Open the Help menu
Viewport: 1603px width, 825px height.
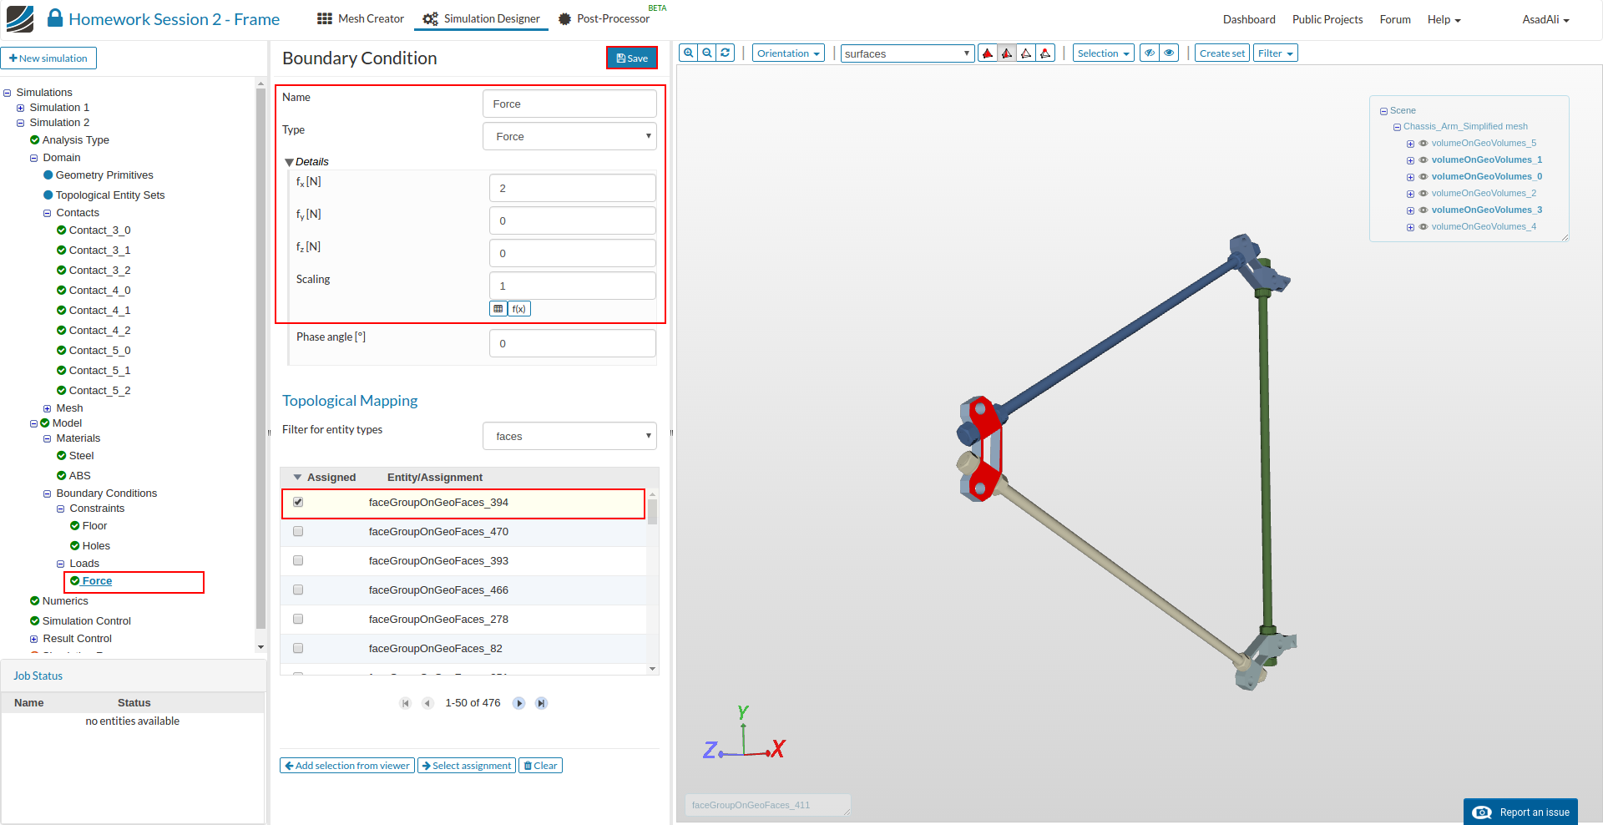pyautogui.click(x=1444, y=19)
